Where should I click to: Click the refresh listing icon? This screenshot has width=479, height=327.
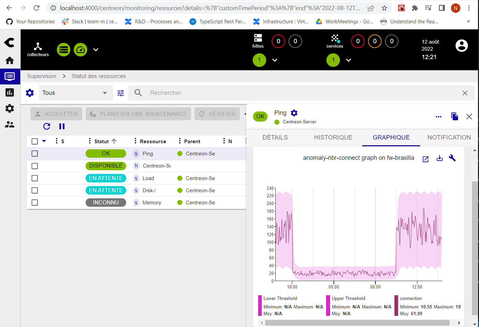[47, 126]
